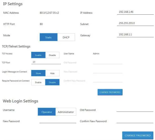Click the IP Address field

135,12
